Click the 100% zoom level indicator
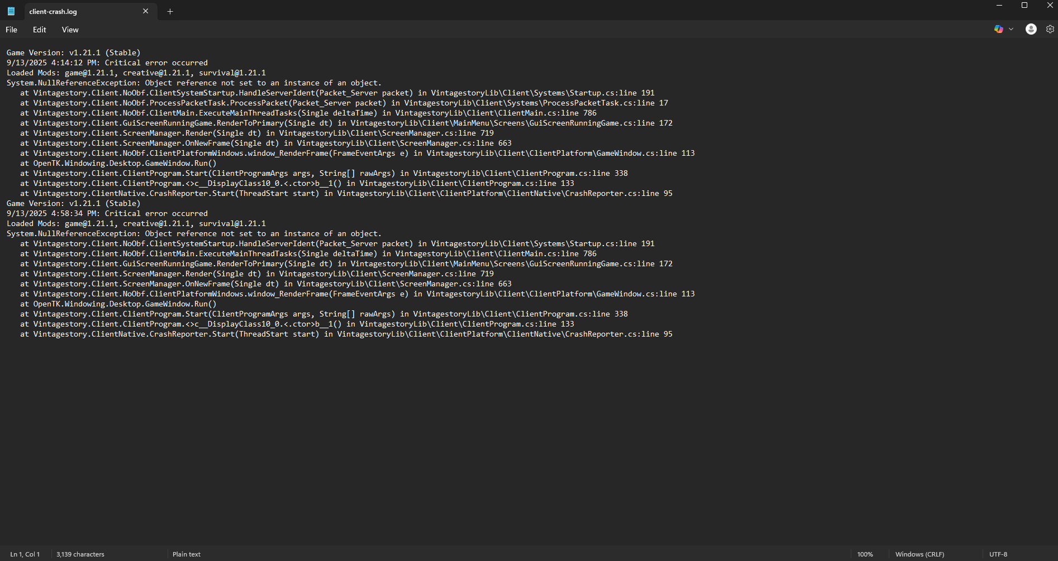Screen dimensions: 1058x561 tap(865, 554)
